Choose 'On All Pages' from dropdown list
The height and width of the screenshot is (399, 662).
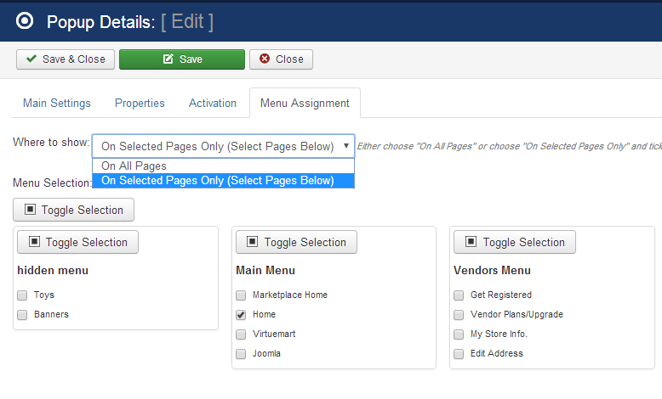(x=134, y=166)
